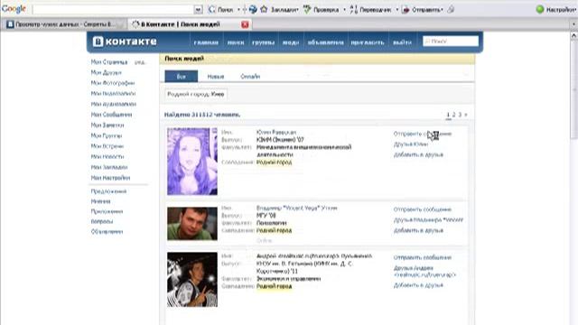
Task: Click the bookmarks star icon
Action: 264,10
